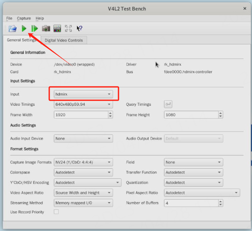Open the File menu
This screenshot has width=252, height=231.
pos(9,18)
